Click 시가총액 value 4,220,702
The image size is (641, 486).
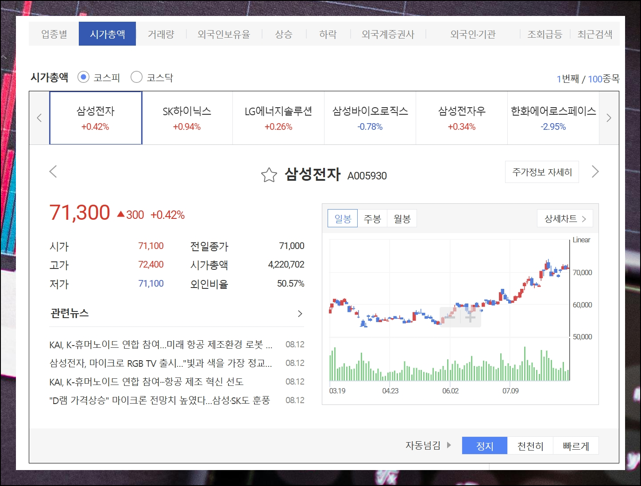click(x=286, y=264)
